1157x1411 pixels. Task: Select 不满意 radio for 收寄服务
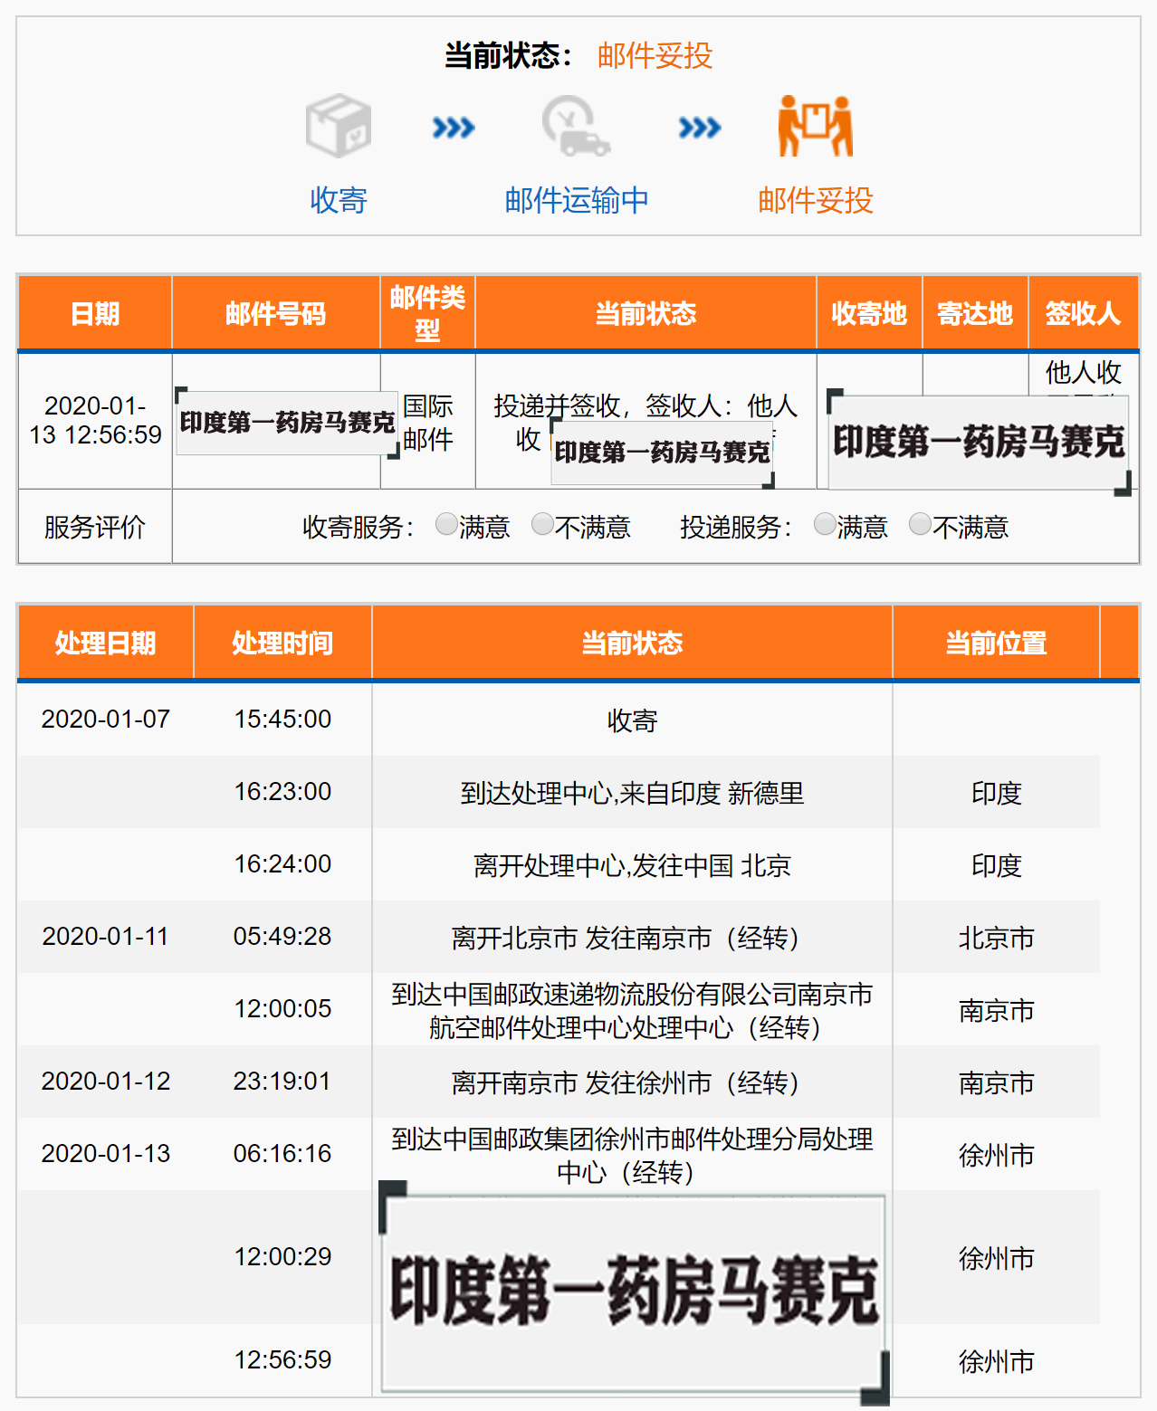pos(543,523)
